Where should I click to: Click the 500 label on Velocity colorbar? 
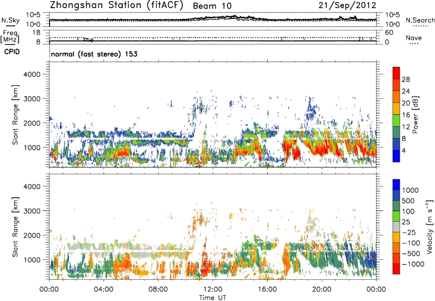409,201
